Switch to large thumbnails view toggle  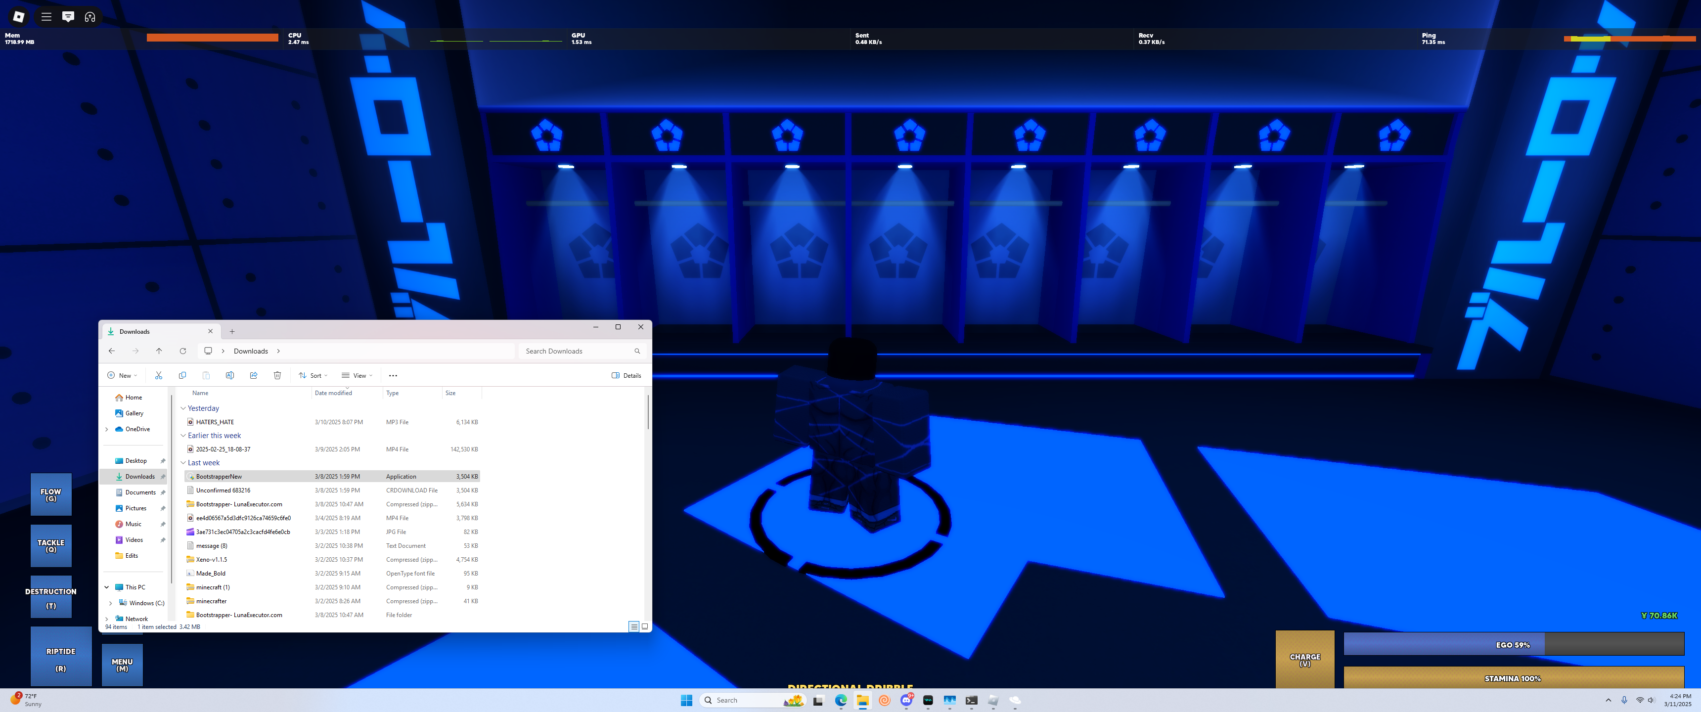point(644,626)
